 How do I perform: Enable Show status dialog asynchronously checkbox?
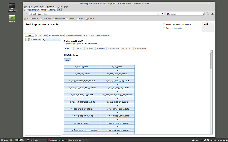(x=164, y=24)
